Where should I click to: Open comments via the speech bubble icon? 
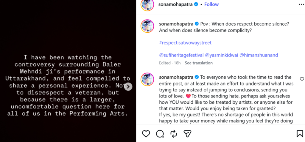[160, 134]
